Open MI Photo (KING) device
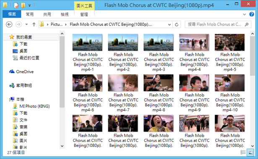Screen dimensions: 258x159 tap(34, 106)
